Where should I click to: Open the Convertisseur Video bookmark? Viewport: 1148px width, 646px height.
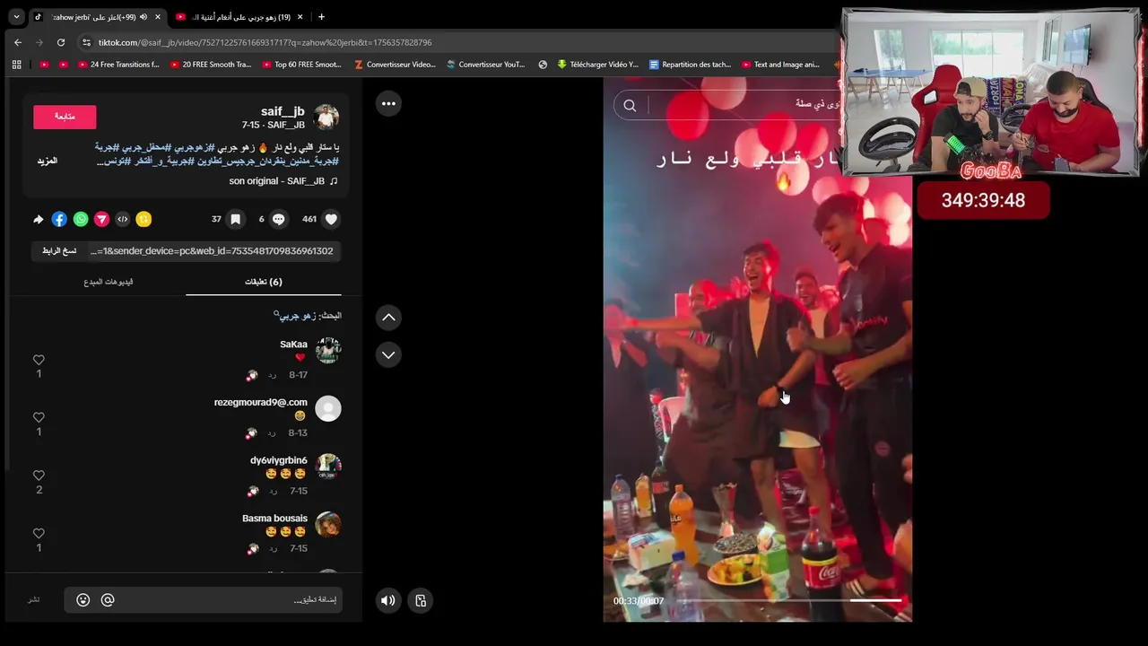point(395,65)
